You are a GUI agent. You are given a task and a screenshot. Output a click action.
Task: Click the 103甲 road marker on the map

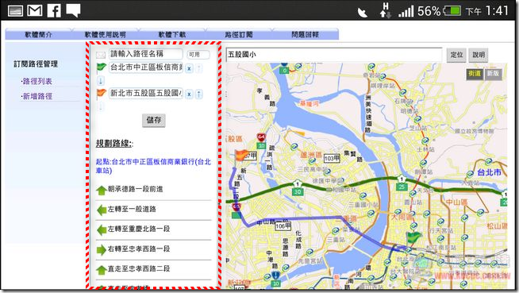[332, 158]
